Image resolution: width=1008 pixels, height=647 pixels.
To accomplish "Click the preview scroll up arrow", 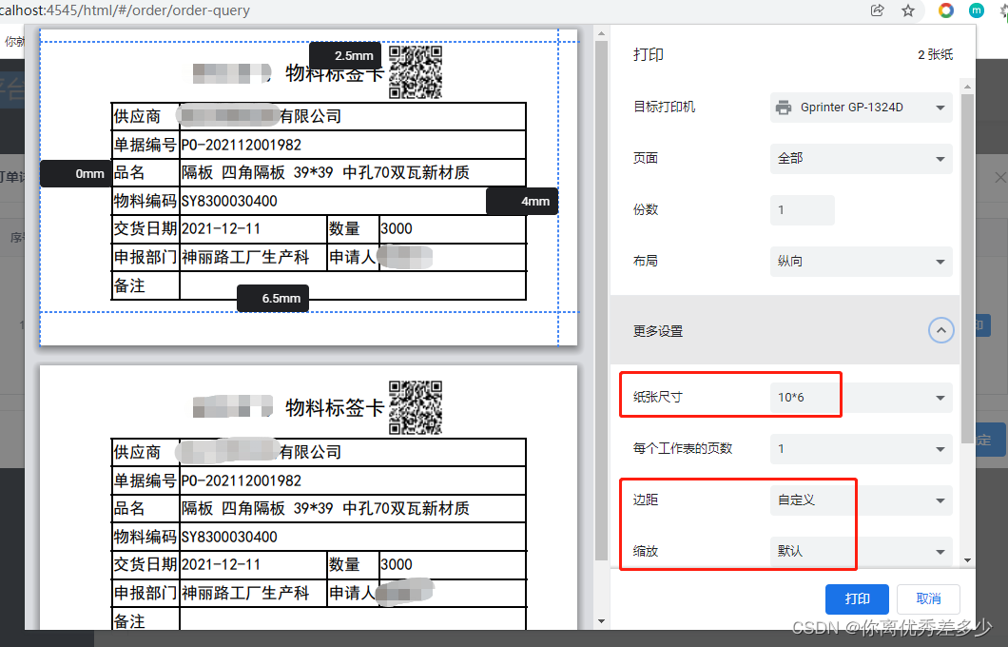I will (601, 33).
